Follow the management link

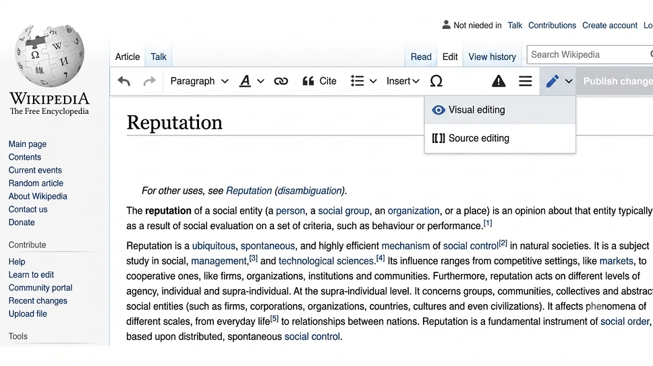coord(219,261)
